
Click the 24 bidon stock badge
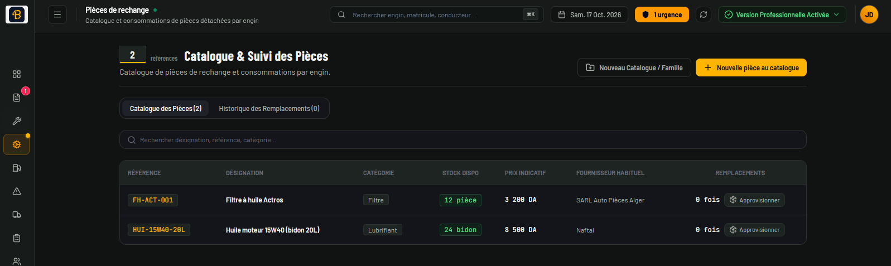click(x=460, y=230)
